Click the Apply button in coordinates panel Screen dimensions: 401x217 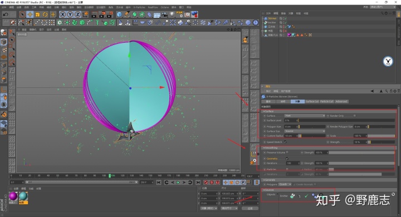pyautogui.click(x=250, y=208)
